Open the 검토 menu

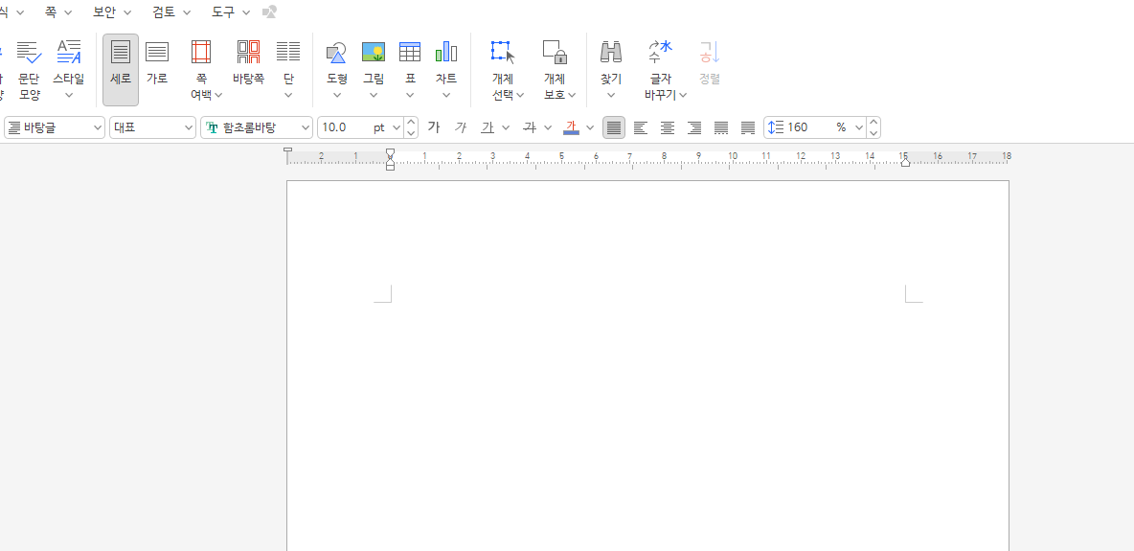(x=171, y=12)
